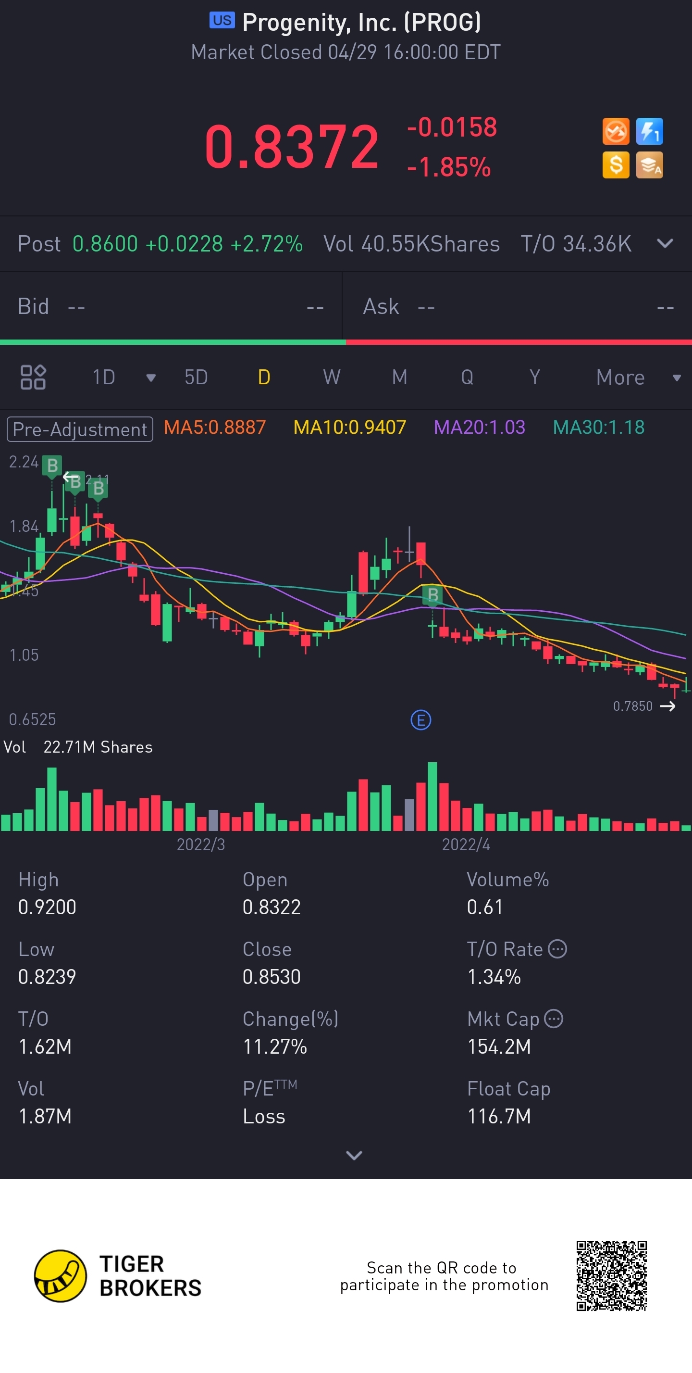Tap the Open value 0.8322
This screenshot has height=1373, width=692.
271,907
